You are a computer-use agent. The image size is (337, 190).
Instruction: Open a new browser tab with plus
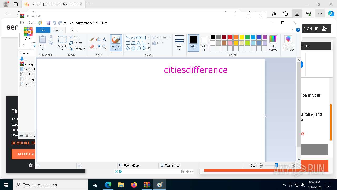pos(90,4)
